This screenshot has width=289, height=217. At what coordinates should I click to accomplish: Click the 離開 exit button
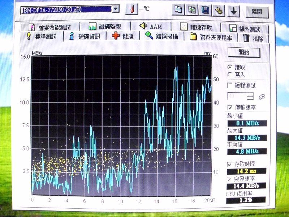257,12
